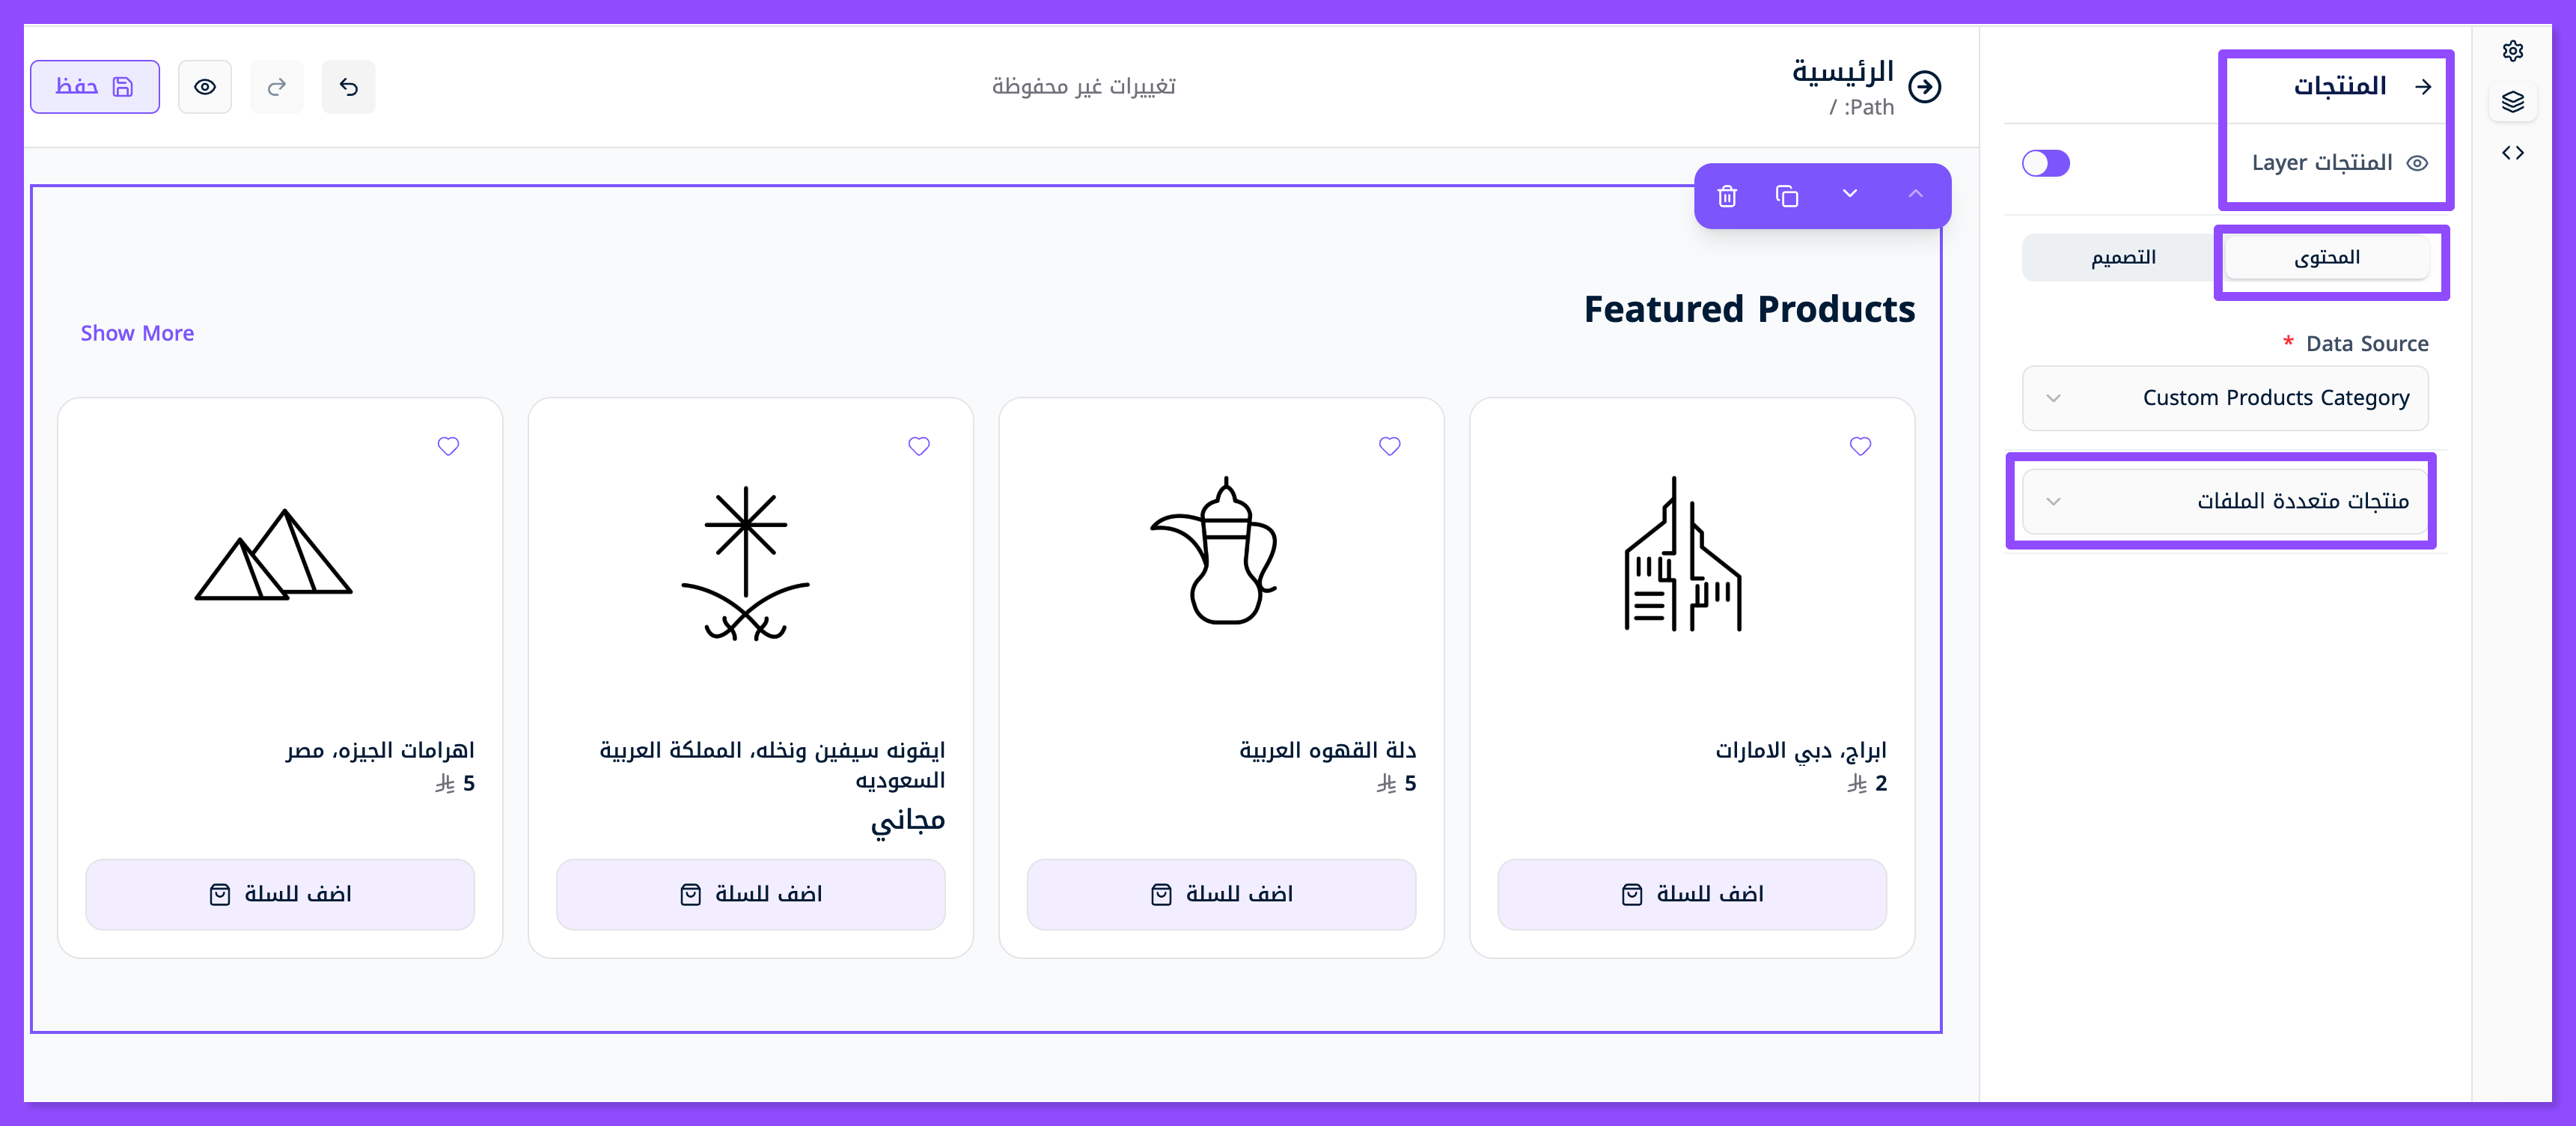Click the حفظ save button
The height and width of the screenshot is (1126, 2576).
(95, 87)
